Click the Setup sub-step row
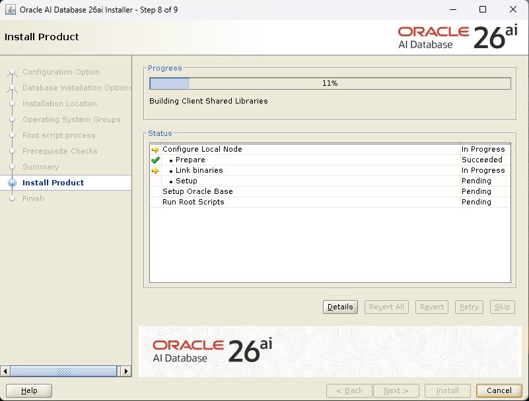 click(x=330, y=181)
